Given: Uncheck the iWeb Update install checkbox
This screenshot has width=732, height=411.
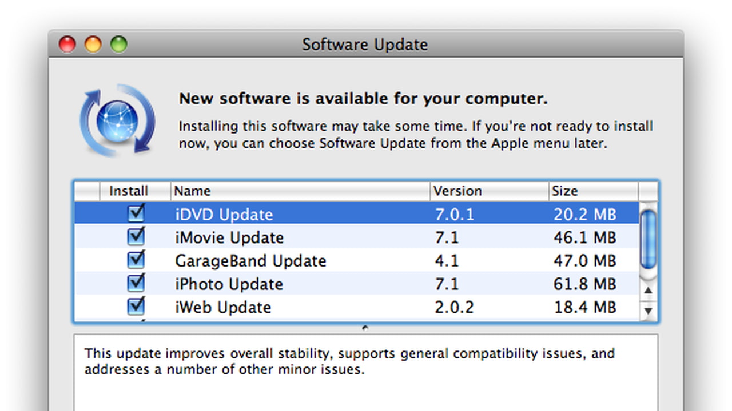Looking at the screenshot, I should coord(136,307).
